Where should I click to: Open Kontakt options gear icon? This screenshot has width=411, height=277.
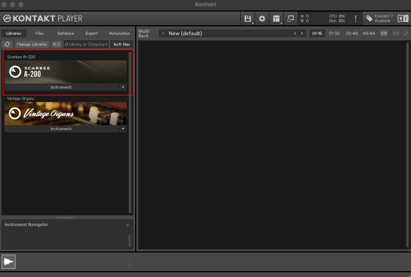[x=262, y=18]
